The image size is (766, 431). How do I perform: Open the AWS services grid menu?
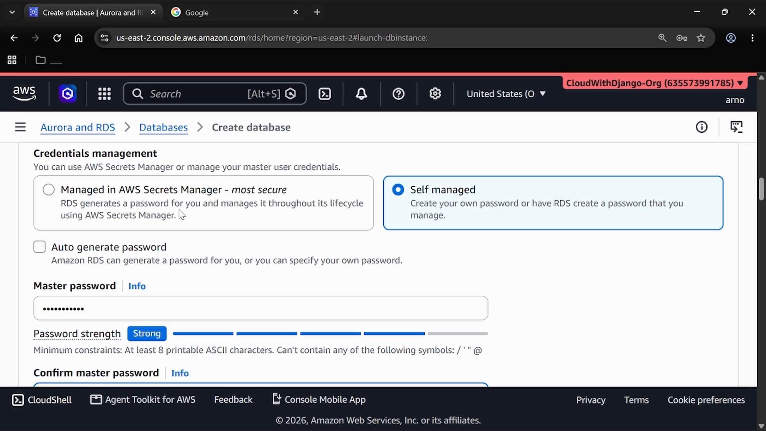105,94
